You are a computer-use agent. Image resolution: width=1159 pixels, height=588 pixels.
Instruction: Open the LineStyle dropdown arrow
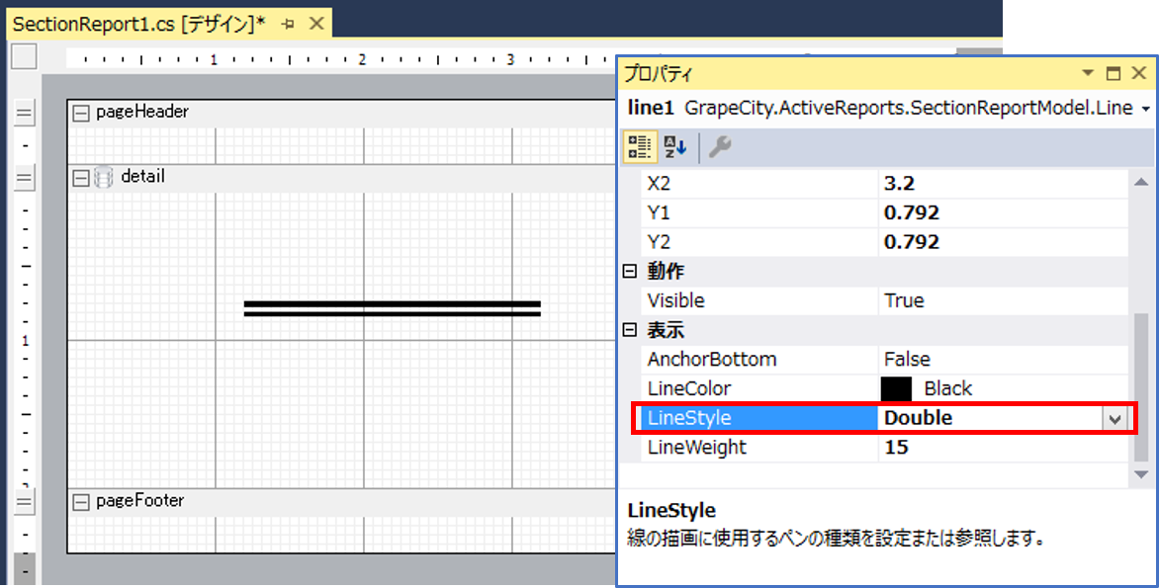pyautogui.click(x=1114, y=419)
